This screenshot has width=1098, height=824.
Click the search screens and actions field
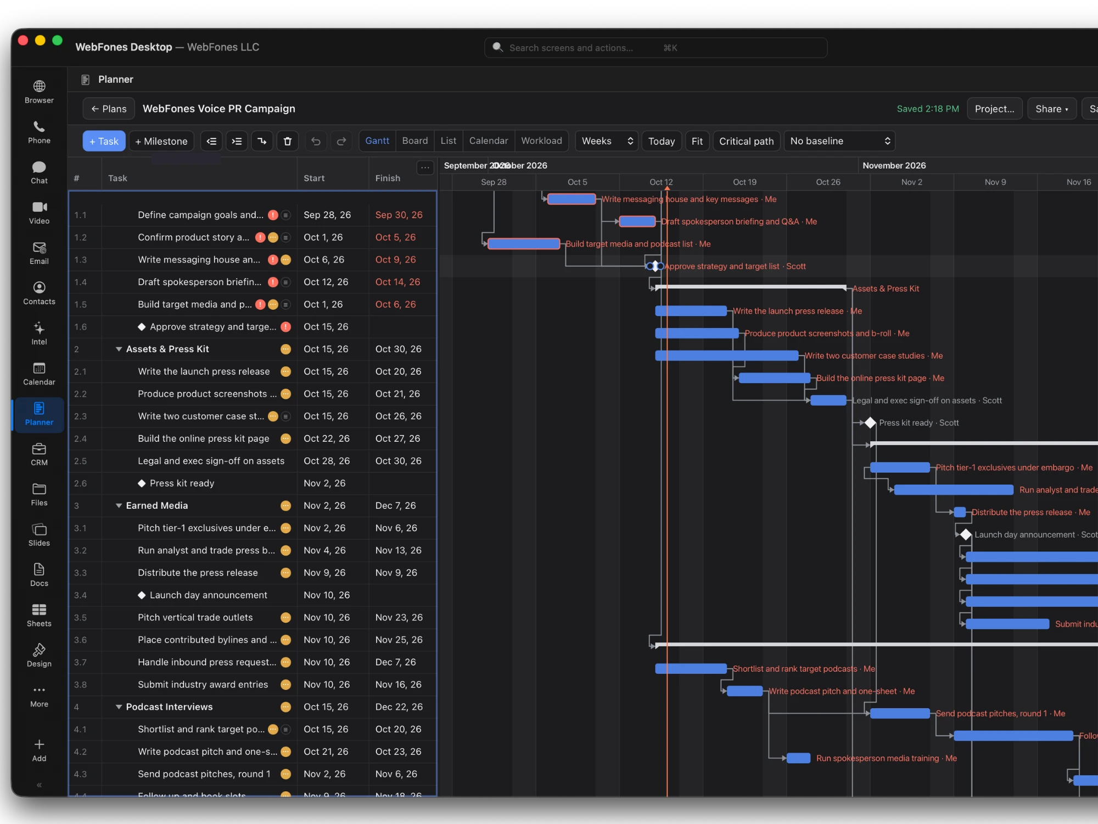click(x=656, y=48)
